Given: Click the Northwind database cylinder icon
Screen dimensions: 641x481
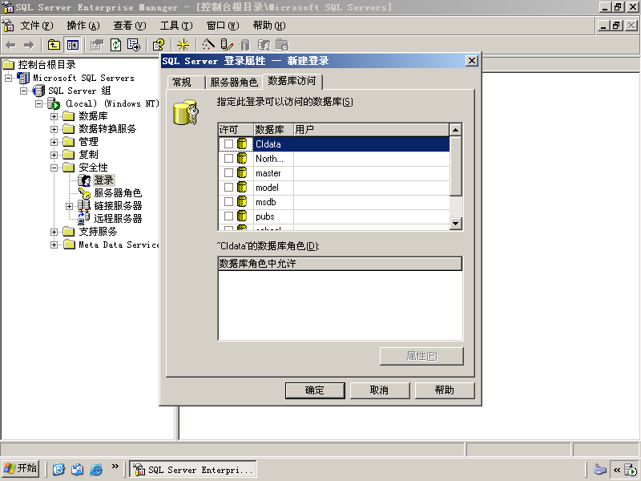Looking at the screenshot, I should [242, 158].
